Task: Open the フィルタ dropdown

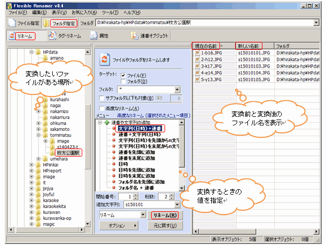Action: click(176, 90)
